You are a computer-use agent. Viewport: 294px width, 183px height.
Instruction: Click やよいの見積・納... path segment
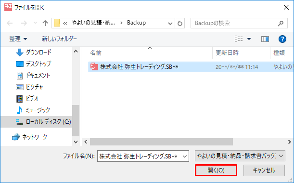point(93,23)
